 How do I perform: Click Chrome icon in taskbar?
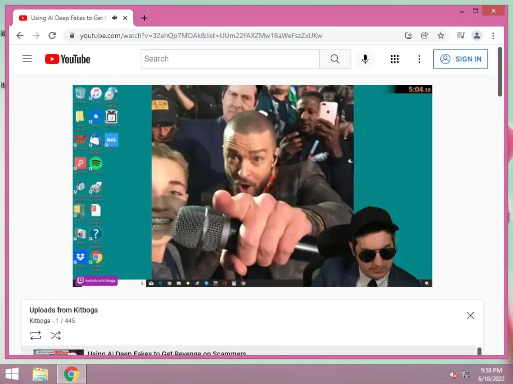(x=72, y=374)
